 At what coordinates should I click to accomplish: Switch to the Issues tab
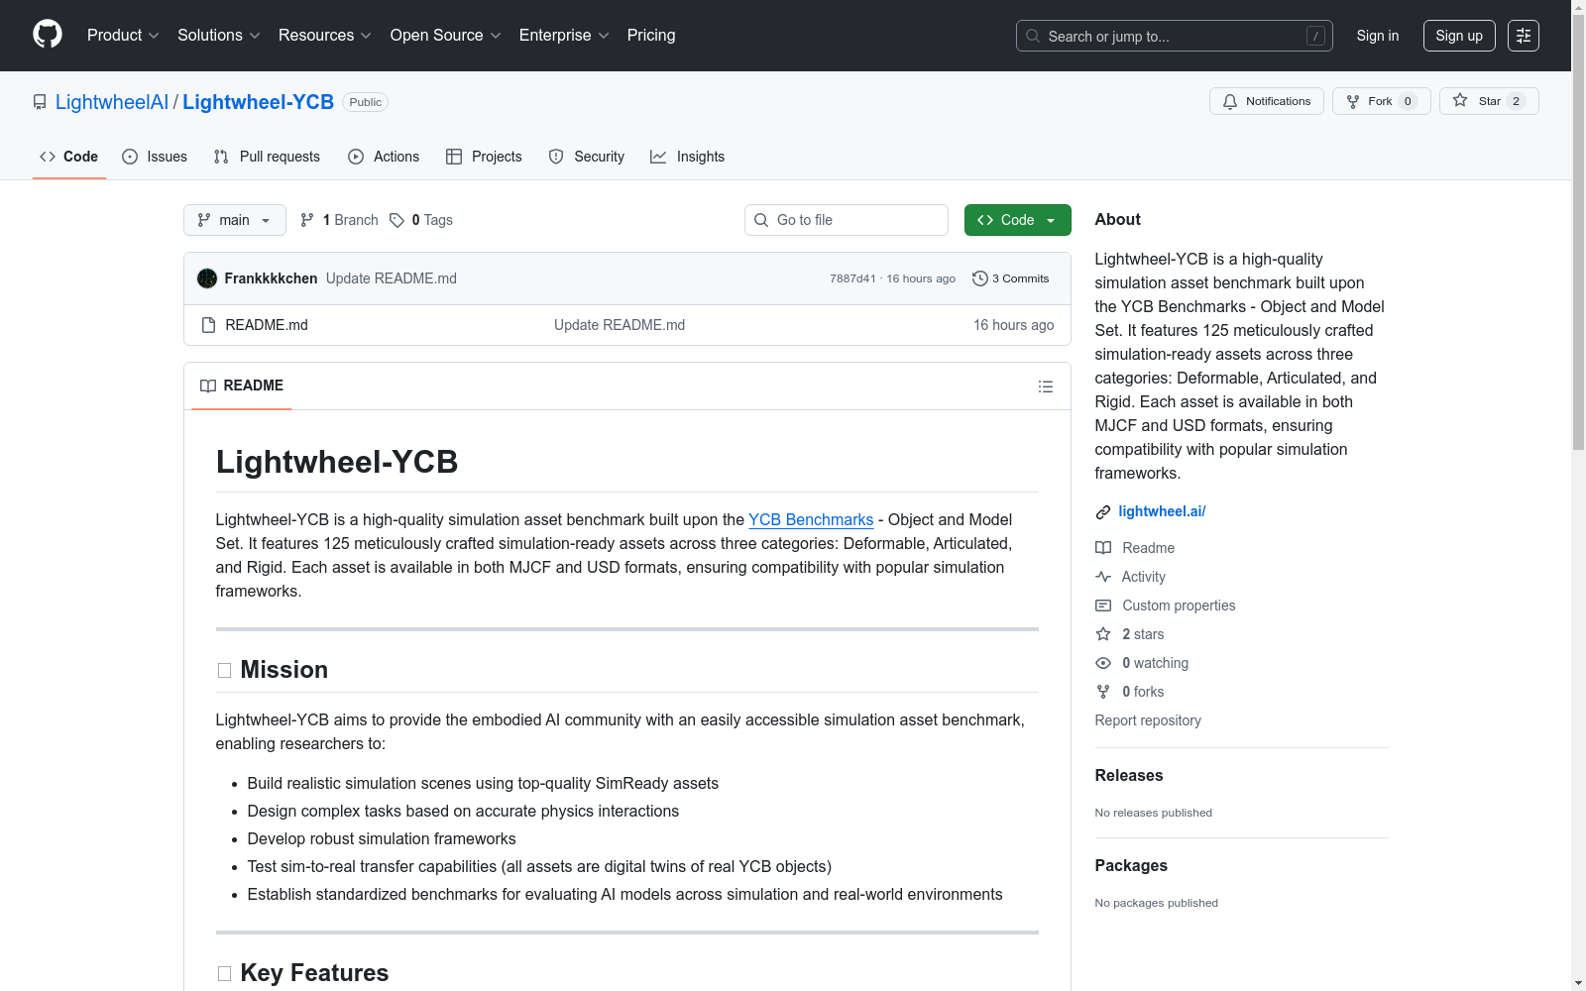click(155, 157)
